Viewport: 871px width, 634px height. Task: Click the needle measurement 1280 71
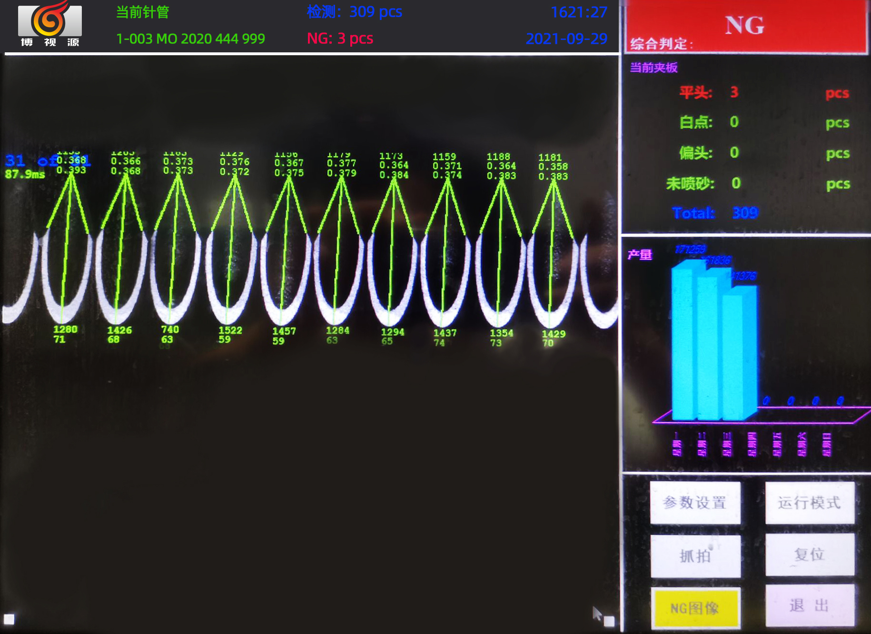pyautogui.click(x=65, y=334)
